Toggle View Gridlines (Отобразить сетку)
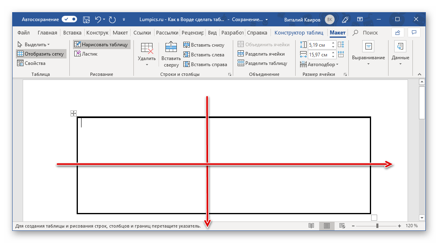438x243 pixels. click(x=40, y=54)
